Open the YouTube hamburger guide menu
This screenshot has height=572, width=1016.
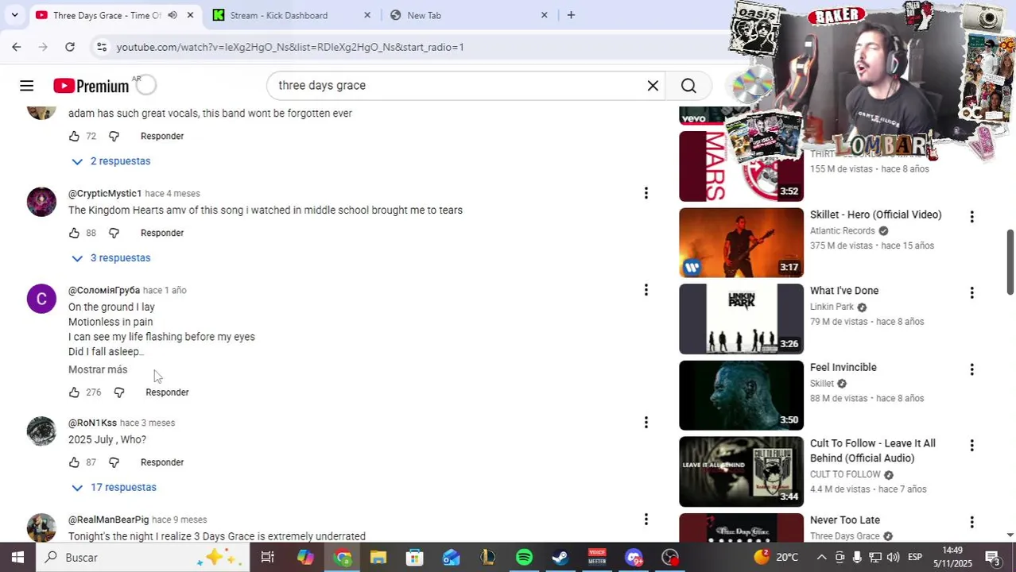click(x=26, y=86)
